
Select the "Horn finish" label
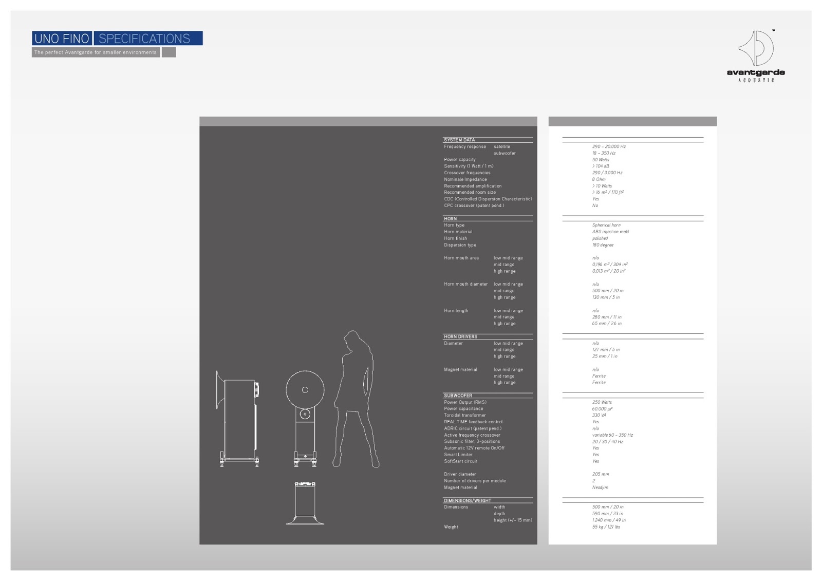(x=456, y=238)
